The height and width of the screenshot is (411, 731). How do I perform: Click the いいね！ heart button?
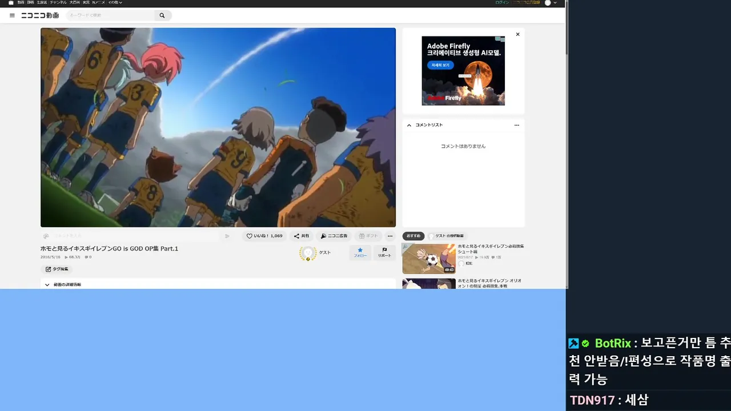coord(264,236)
